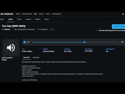Image resolution: width=125 pixels, height=94 pixels.
Task: Click the reviews comment icon
Action: coord(38,30)
